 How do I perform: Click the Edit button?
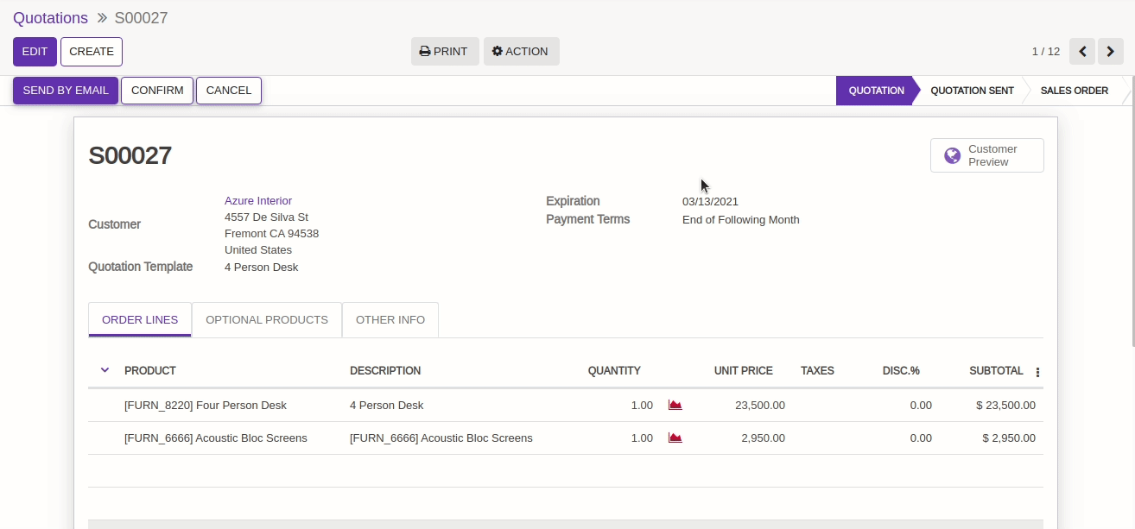(x=35, y=51)
